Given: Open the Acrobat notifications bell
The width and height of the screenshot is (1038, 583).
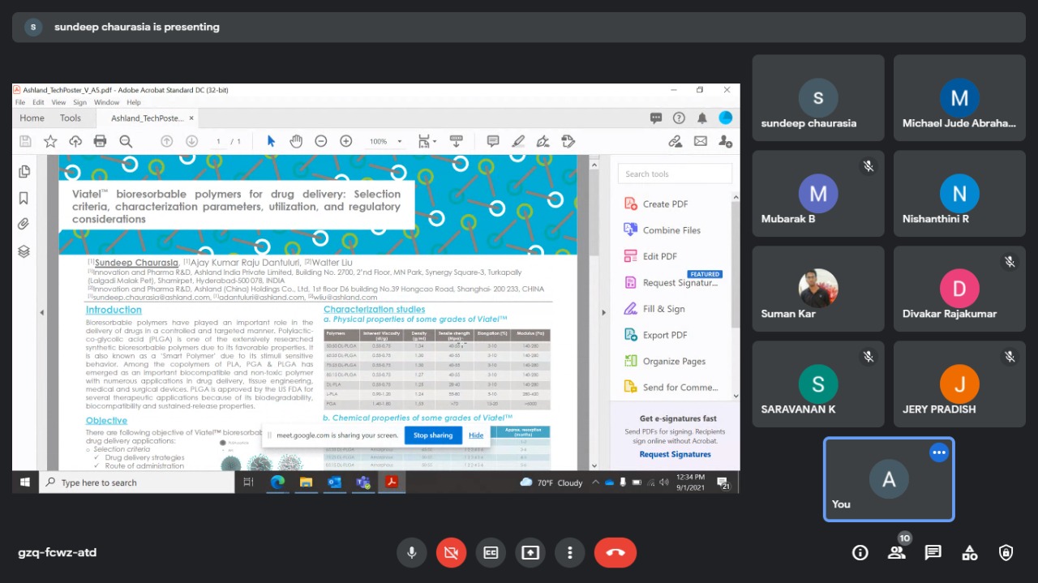Looking at the screenshot, I should click(x=701, y=118).
